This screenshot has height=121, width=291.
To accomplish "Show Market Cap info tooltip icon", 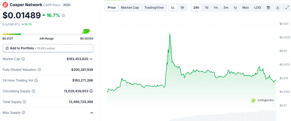I will coord(23,59).
